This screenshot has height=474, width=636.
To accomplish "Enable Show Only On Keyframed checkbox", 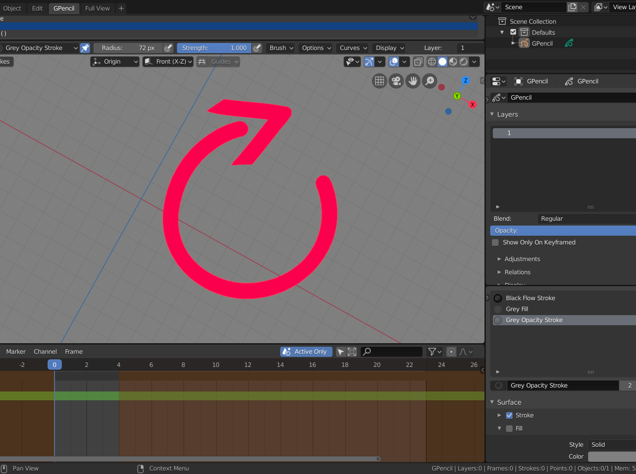I will [495, 242].
